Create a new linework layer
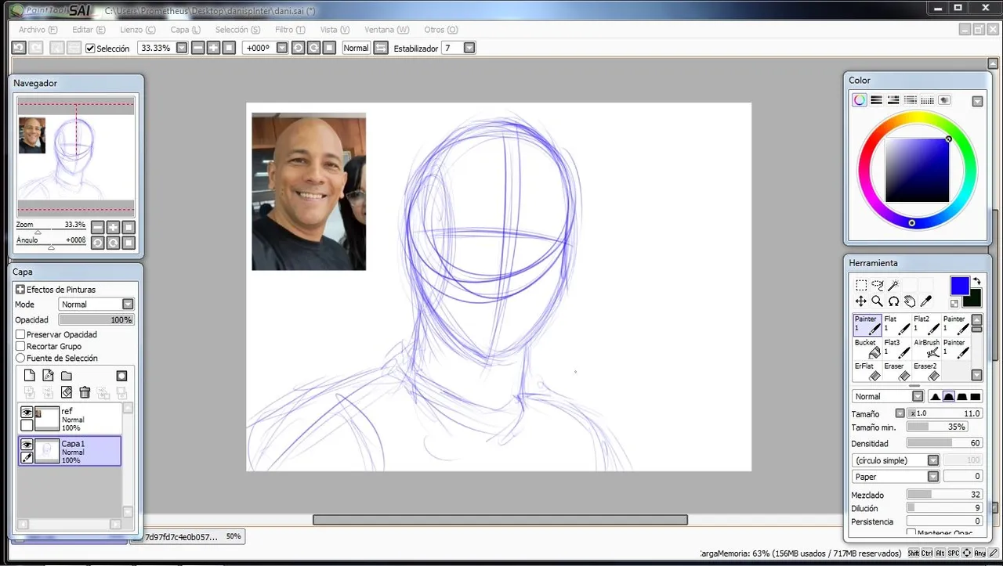The height and width of the screenshot is (566, 1003). [48, 376]
